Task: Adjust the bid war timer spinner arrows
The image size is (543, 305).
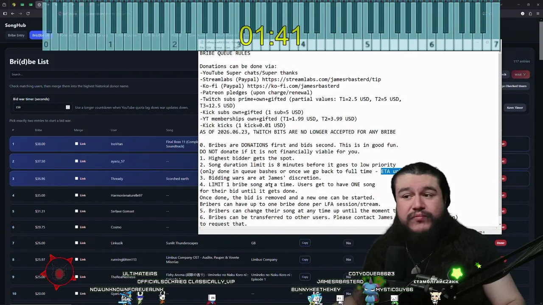Action: coord(67,107)
